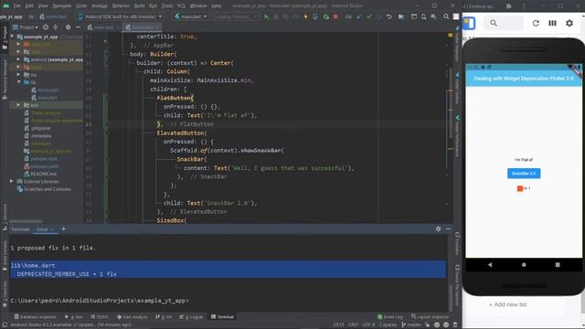Viewport: 585px width, 329px height.
Task: Stop the running app with the red square
Action: (335, 16)
